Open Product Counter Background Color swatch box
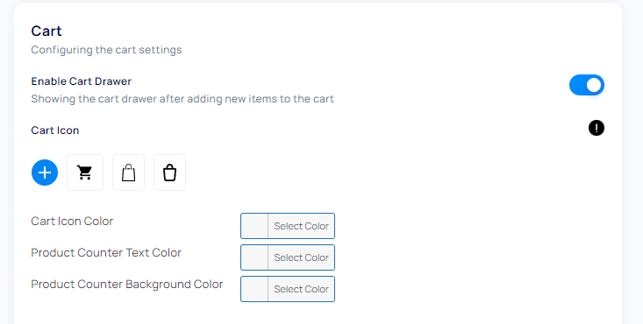Screen dimensions: 643x324 point(254,289)
